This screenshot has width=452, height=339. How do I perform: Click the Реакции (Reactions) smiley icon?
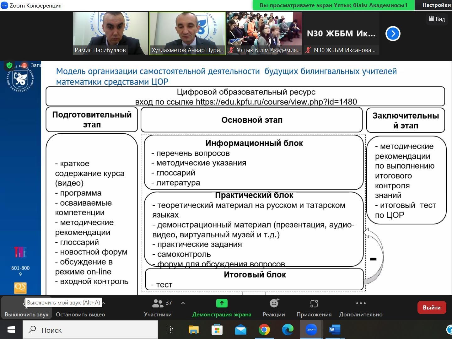pyautogui.click(x=274, y=303)
